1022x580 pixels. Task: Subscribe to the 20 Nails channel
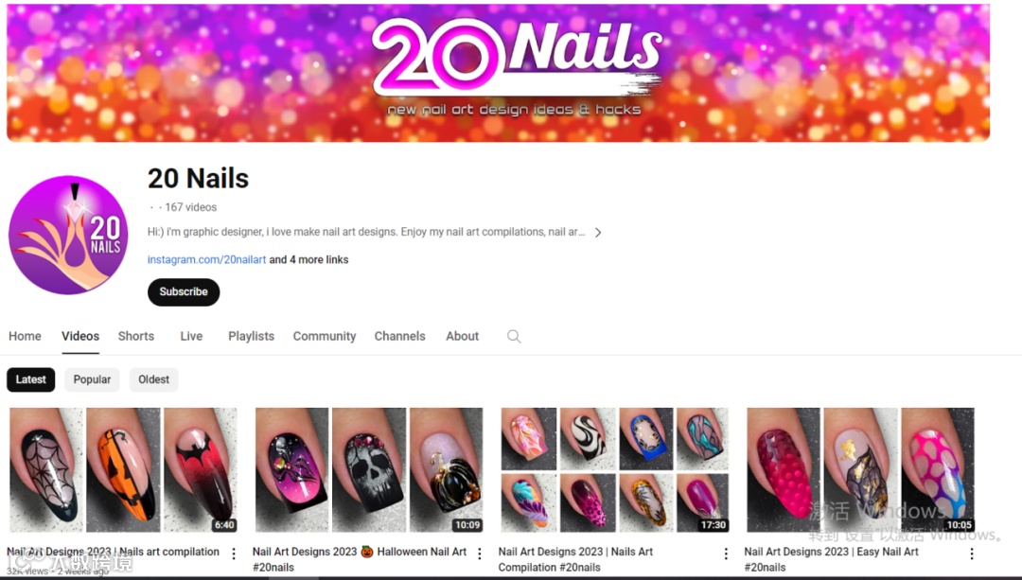tap(184, 292)
